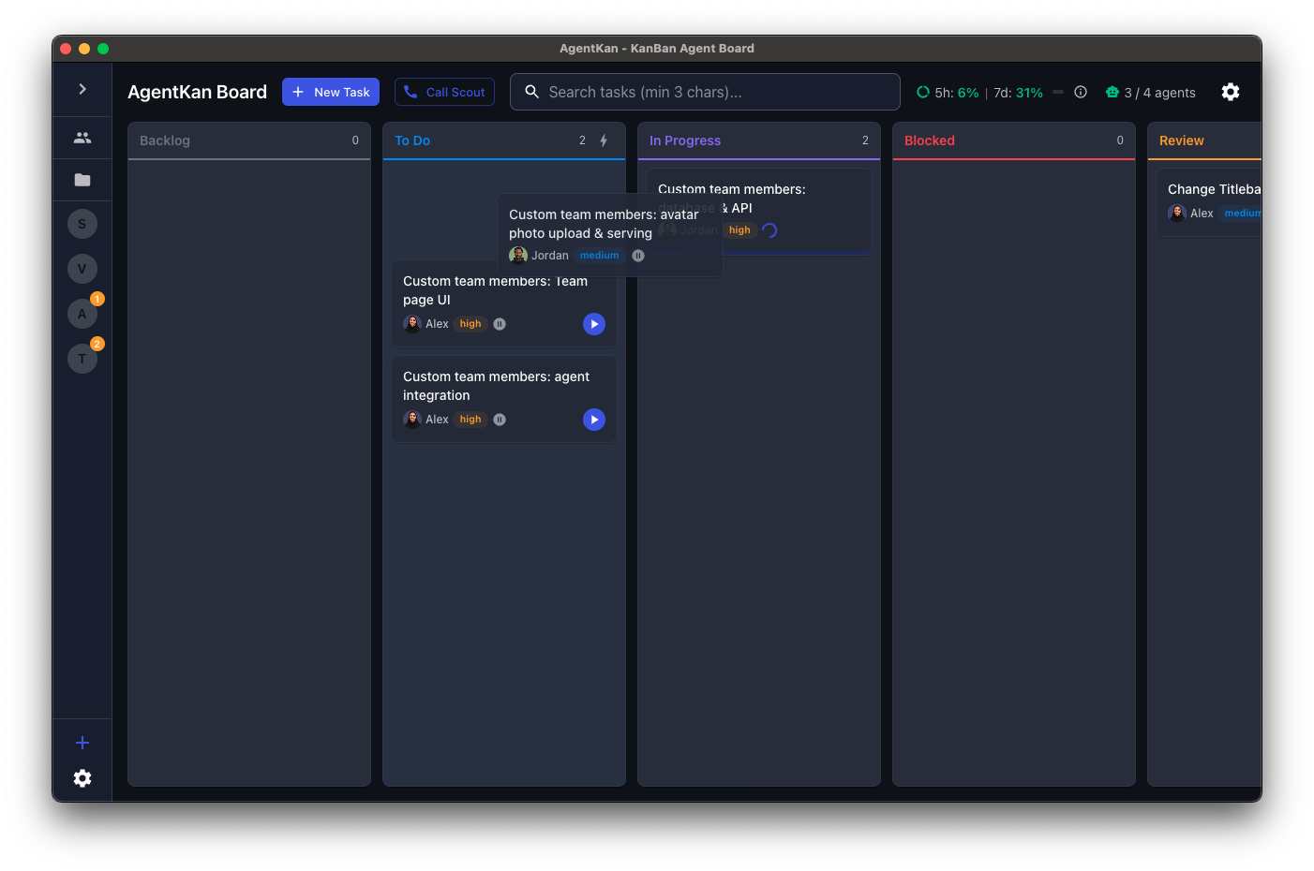Click the green 3/4 agents indicator

coord(1150,92)
